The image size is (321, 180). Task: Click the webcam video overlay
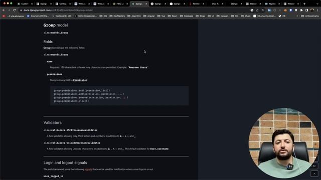click(x=284, y=143)
